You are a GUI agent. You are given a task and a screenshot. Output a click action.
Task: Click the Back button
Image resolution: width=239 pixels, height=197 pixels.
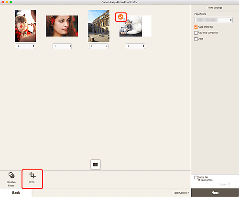(x=16, y=193)
